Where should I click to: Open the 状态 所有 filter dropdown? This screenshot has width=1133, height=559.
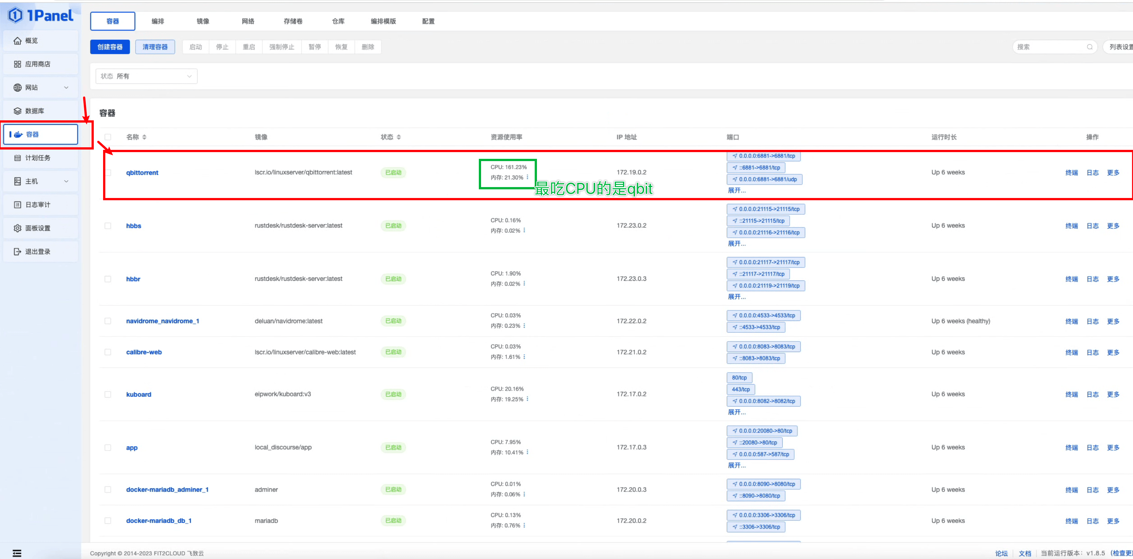(146, 76)
